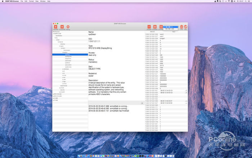Open the Help globe icon
The height and width of the screenshot is (158, 252).
(185, 27)
